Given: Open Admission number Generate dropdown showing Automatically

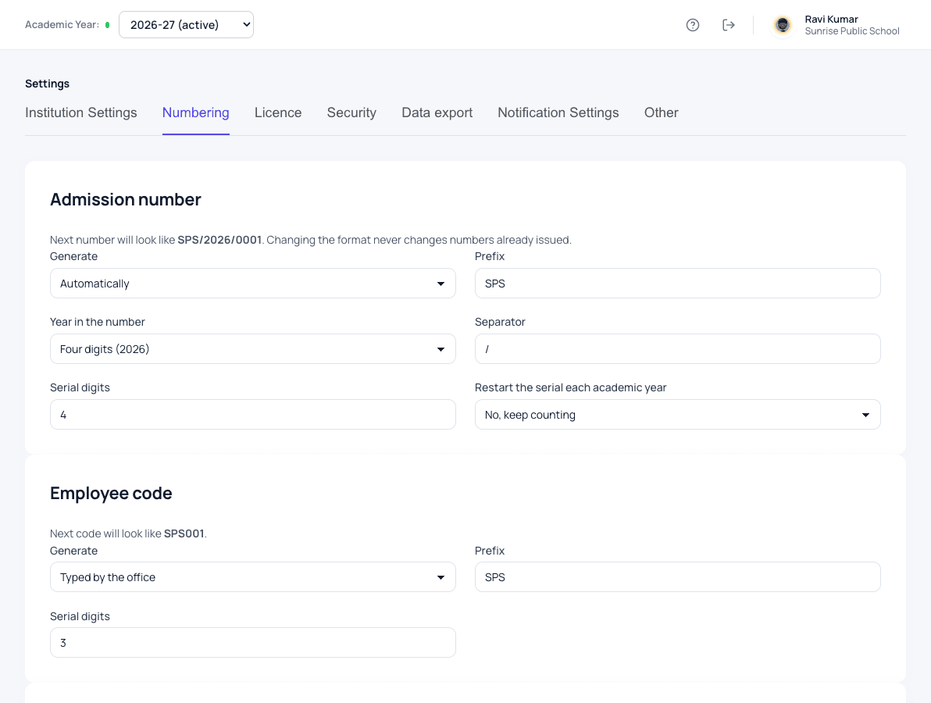Looking at the screenshot, I should click(253, 284).
